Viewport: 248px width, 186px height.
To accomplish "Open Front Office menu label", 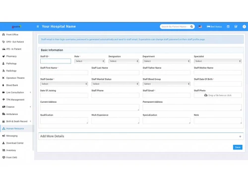I will [x=12, y=35].
